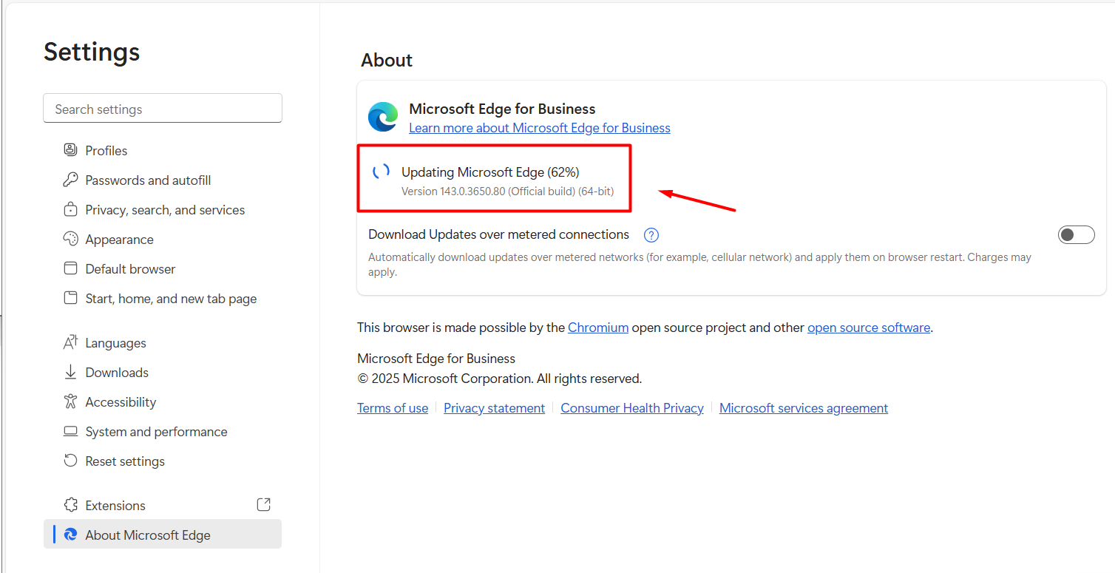Viewport: 1115px width, 573px height.
Task: Open Reset settings page
Action: (125, 461)
